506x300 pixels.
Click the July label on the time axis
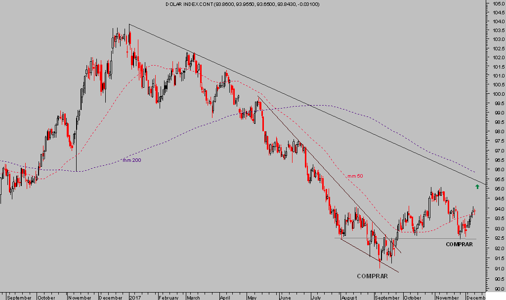[x=316, y=298]
